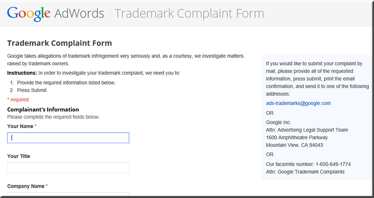Click the bold Instructions label
Viewport: 374px width, 198px height.
22,73
